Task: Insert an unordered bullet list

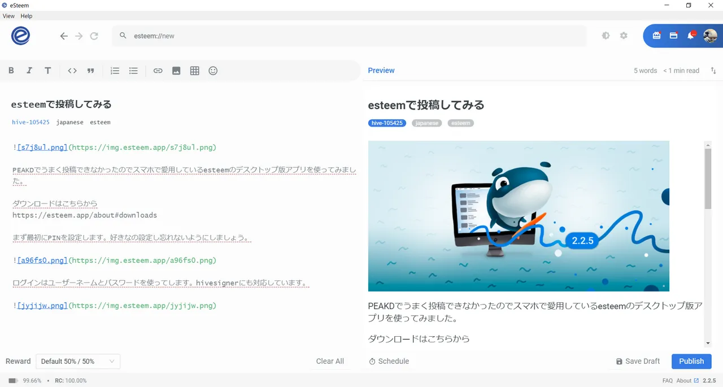Action: click(x=133, y=71)
